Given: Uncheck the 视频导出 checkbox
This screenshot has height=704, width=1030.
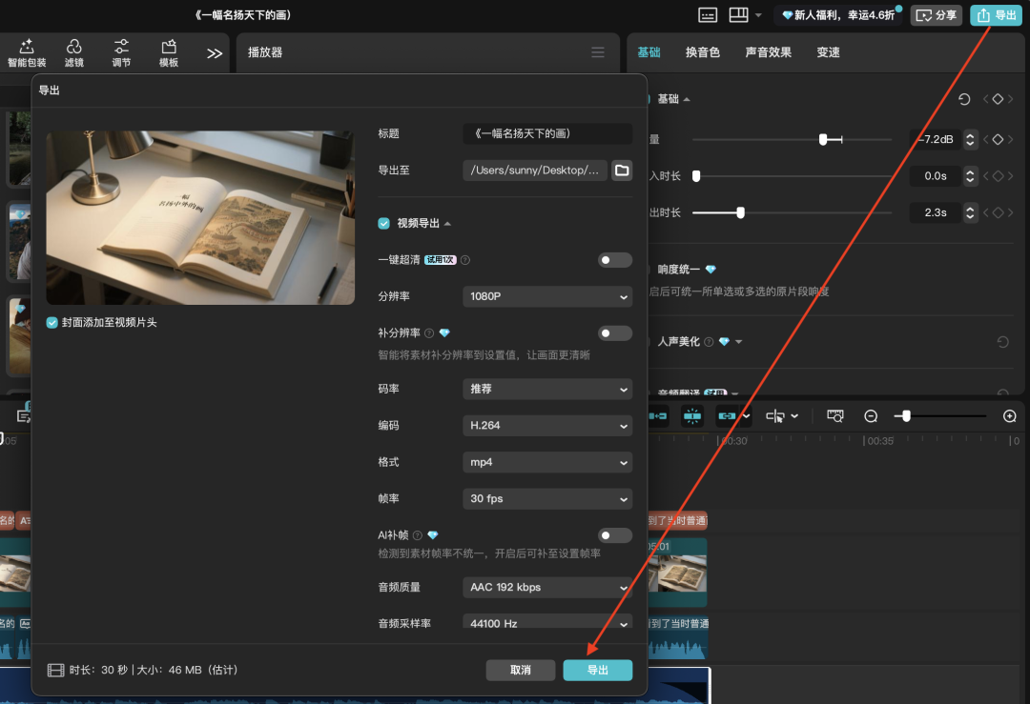Looking at the screenshot, I should click(x=384, y=223).
